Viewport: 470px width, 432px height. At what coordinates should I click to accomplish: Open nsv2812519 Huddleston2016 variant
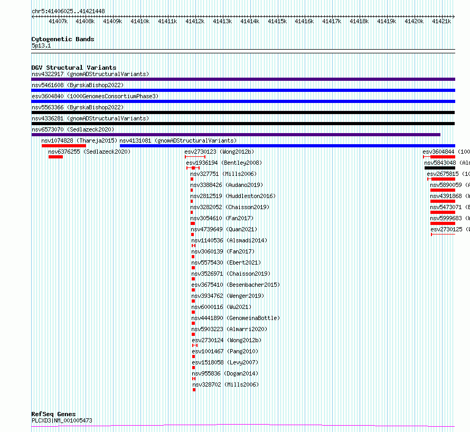pyautogui.click(x=233, y=196)
